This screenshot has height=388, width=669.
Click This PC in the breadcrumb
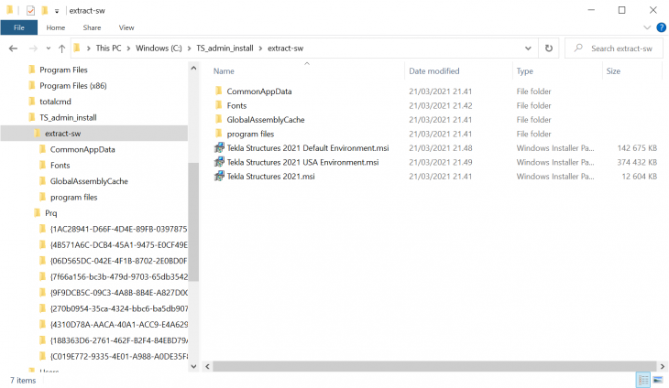108,48
